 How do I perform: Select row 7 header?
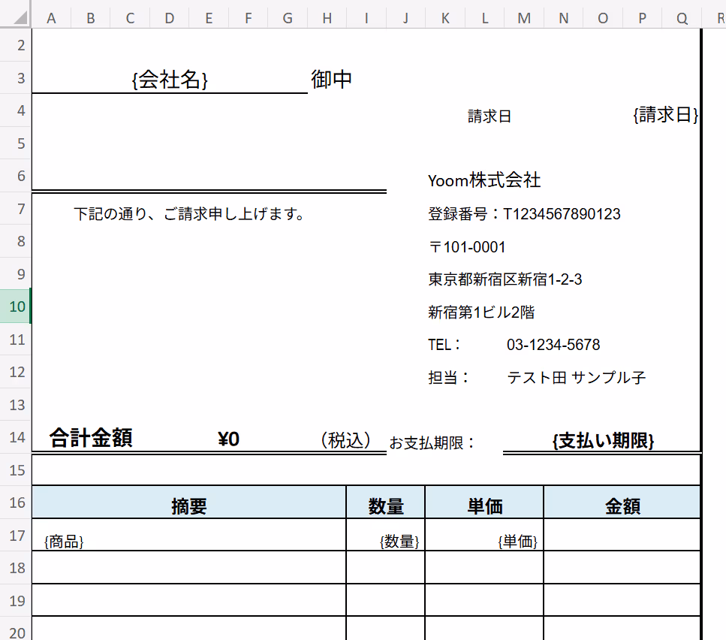[x=16, y=208]
